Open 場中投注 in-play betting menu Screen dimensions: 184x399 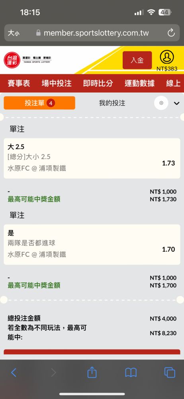[x=57, y=83]
